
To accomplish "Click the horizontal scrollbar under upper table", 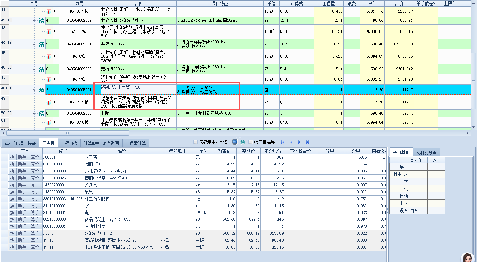I will [68, 133].
